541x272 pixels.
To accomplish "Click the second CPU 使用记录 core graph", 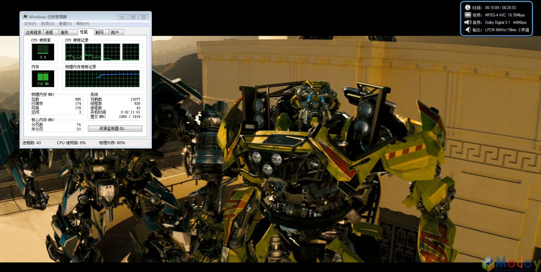I will point(93,52).
